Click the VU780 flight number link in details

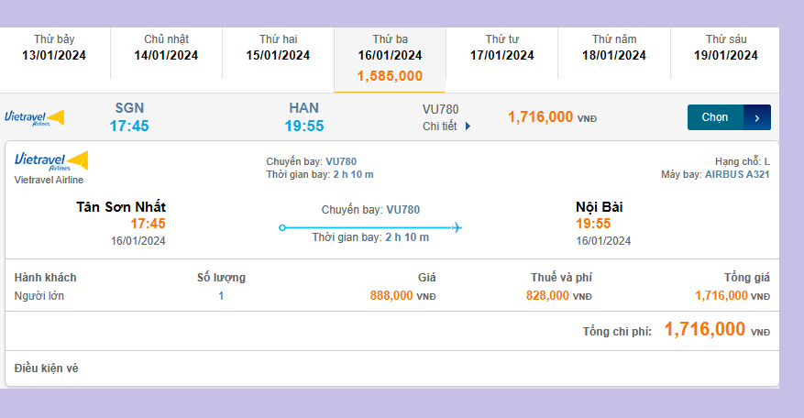click(341, 161)
